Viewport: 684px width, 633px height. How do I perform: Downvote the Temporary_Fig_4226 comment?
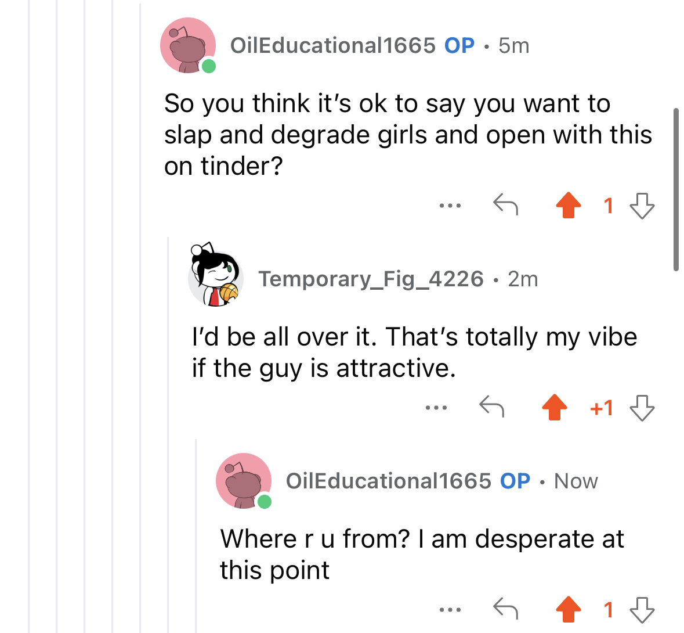tap(642, 407)
